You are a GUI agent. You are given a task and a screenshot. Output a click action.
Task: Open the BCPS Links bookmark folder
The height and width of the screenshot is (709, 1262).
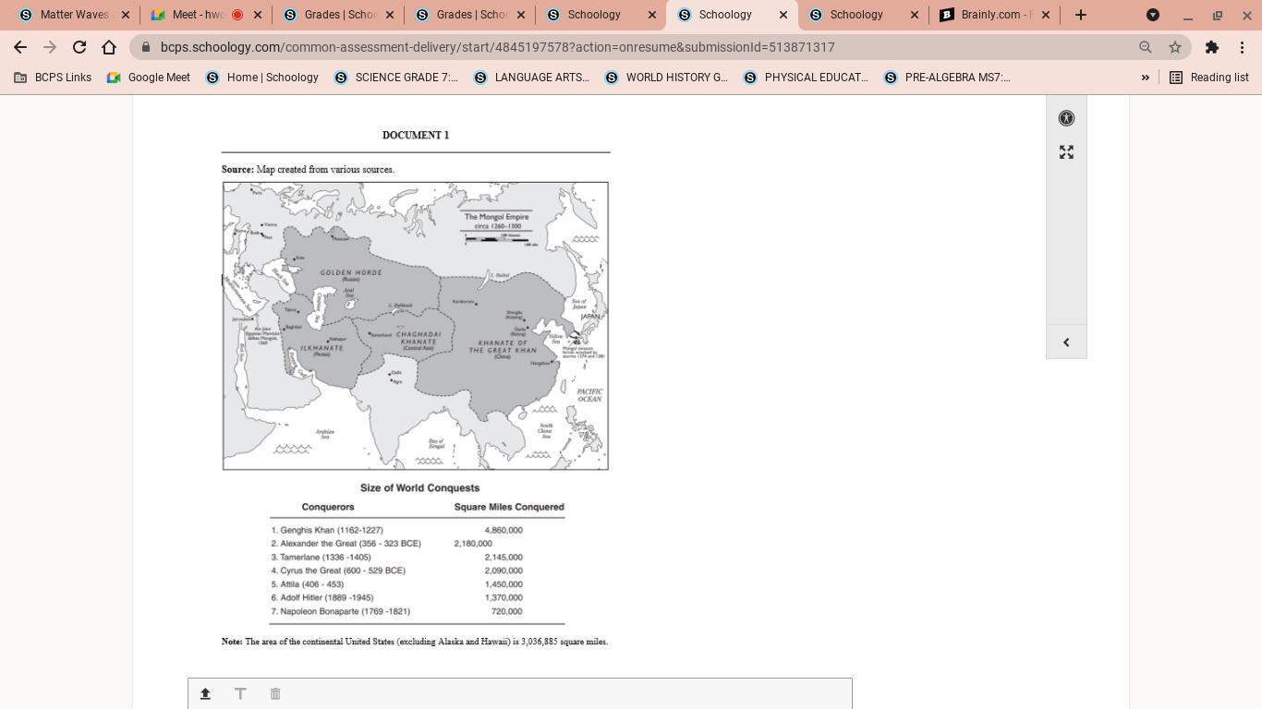pos(53,78)
